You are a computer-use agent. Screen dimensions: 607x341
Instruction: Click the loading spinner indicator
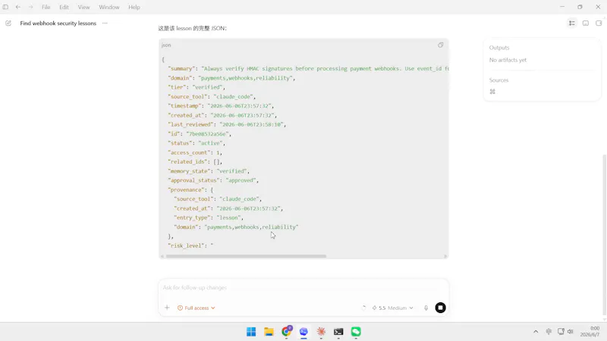tap(363, 308)
